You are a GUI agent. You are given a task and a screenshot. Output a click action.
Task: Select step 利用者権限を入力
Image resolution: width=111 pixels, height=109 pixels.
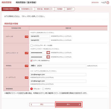(x=27, y=9)
